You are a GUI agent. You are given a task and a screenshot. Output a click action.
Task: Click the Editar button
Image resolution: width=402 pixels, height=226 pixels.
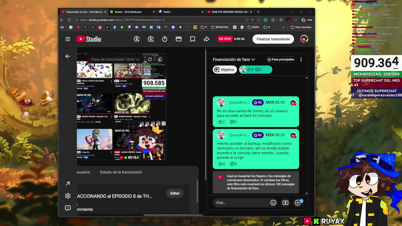pos(175,193)
